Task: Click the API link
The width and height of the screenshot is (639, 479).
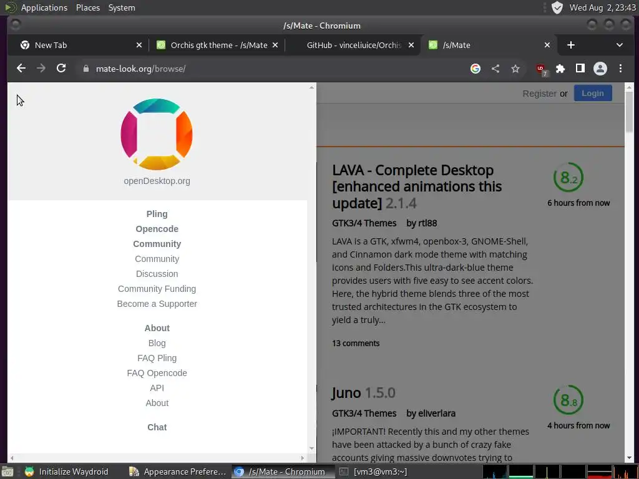Action: (x=157, y=388)
